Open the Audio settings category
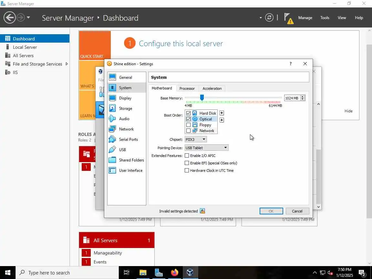 [x=127, y=119]
